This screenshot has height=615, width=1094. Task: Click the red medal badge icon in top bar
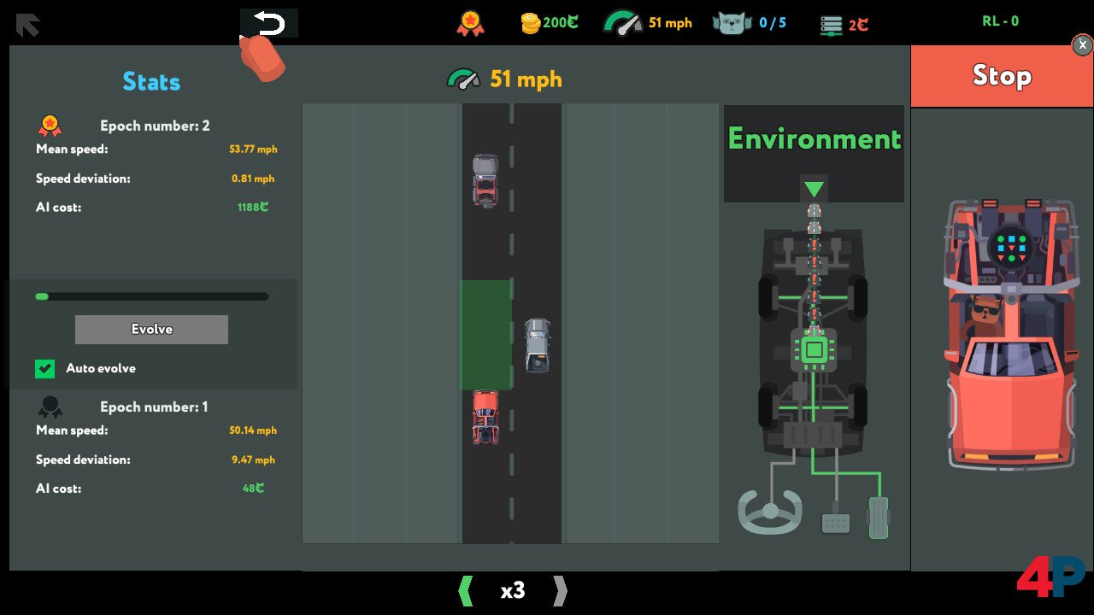pyautogui.click(x=470, y=23)
